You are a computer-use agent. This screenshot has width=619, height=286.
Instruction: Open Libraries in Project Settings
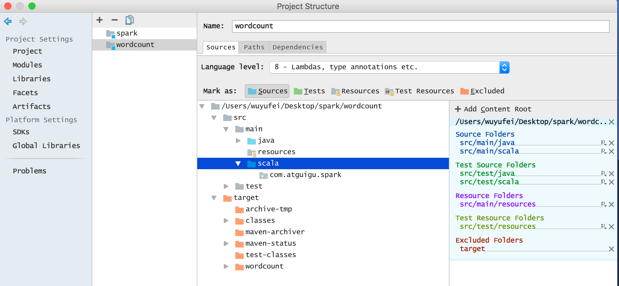(x=32, y=79)
